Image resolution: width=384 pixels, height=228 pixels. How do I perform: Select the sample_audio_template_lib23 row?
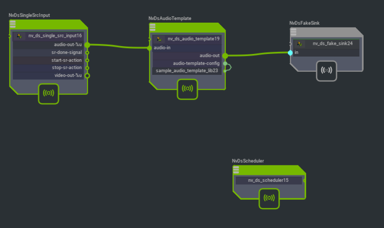187,70
